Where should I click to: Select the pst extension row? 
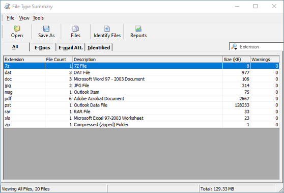click(x=141, y=105)
